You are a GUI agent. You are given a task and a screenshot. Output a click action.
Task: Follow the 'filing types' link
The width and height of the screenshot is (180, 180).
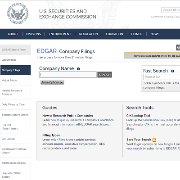tap(66, 139)
